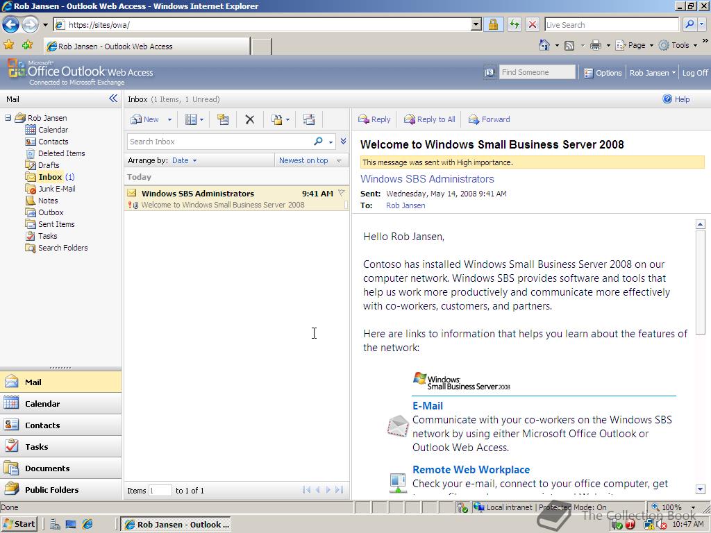
Task: Refresh the page with the green arrows icon
Action: tap(514, 24)
